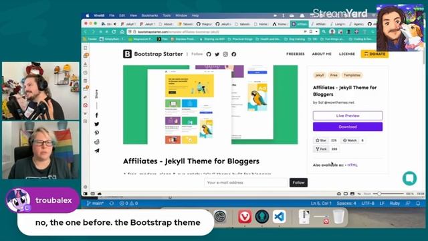Image resolution: width=428 pixels, height=241 pixels.
Task: Change LF end-of-line selector
Action: [x=382, y=204]
